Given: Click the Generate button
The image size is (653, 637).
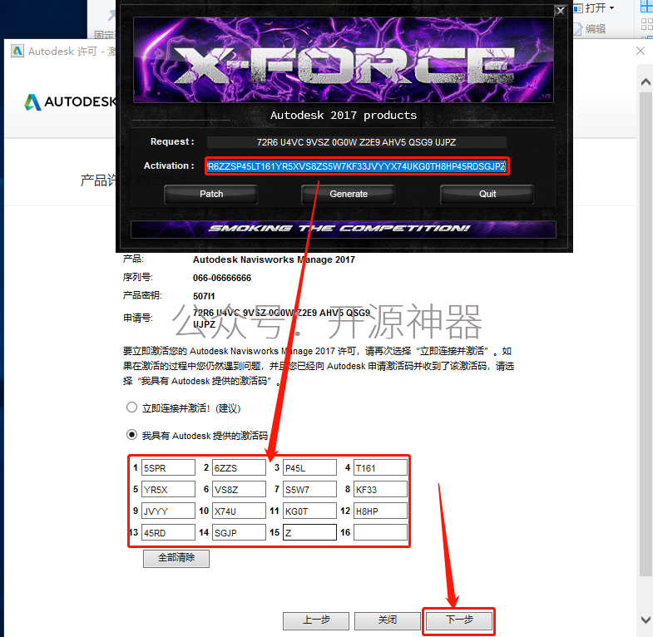Looking at the screenshot, I should [349, 194].
